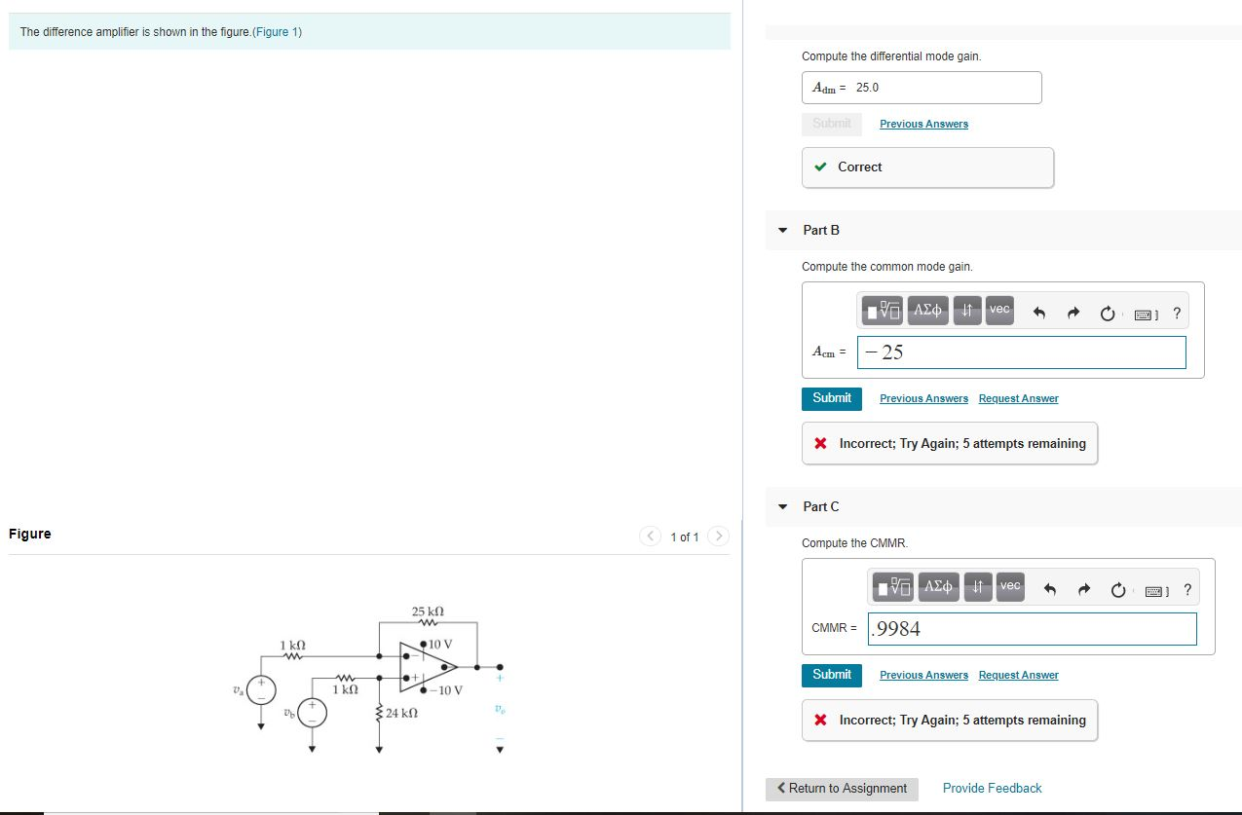This screenshot has height=815, width=1242.
Task: Open help question mark in Part B
Action: pos(1177,314)
